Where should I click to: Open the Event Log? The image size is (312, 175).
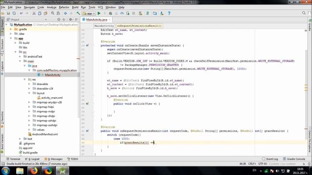tap(270, 159)
